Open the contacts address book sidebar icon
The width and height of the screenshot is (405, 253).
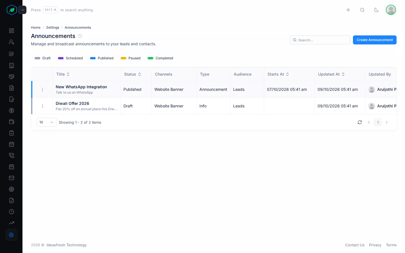point(12,54)
